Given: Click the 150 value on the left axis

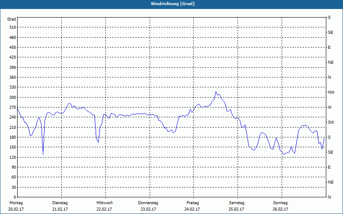Looking at the screenshot, I should (x=13, y=147).
